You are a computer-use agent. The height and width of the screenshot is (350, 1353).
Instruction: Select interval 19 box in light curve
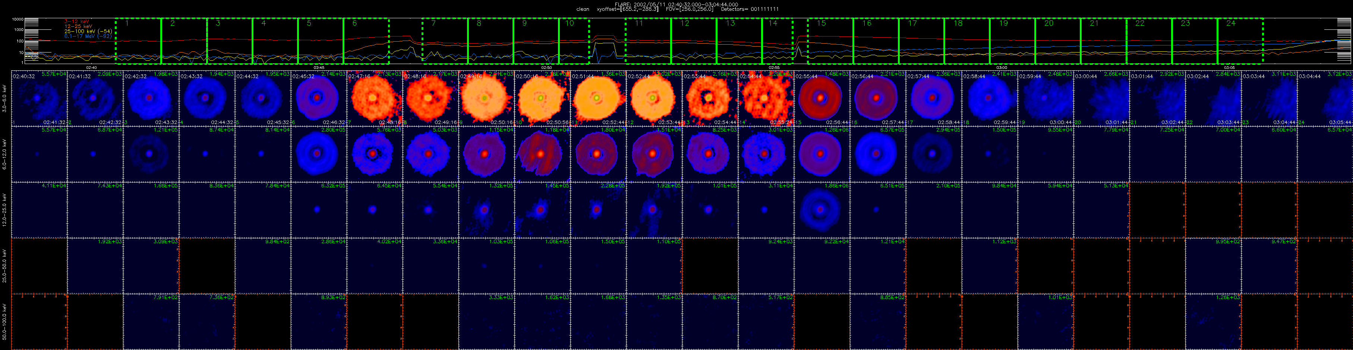pos(1013,41)
